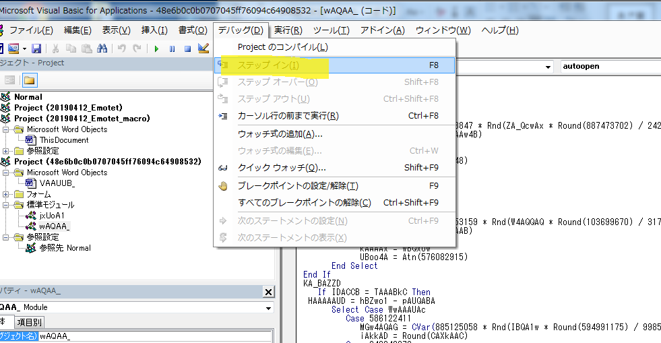The image size is (661, 343).
Task: Click the Find binoculars icon
Action: [x=102, y=49]
